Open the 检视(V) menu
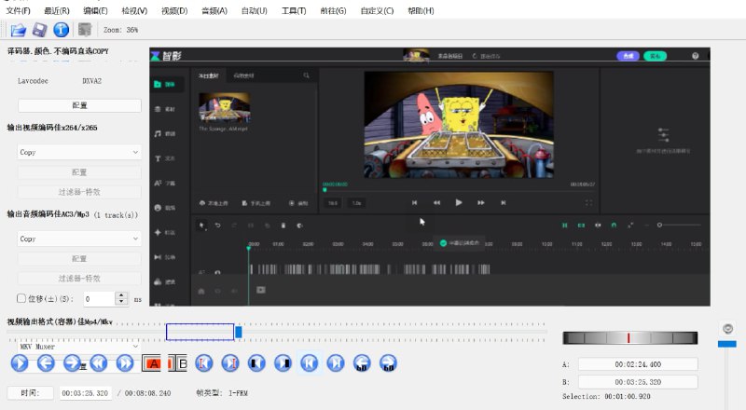The height and width of the screenshot is (410, 746). 134,10
